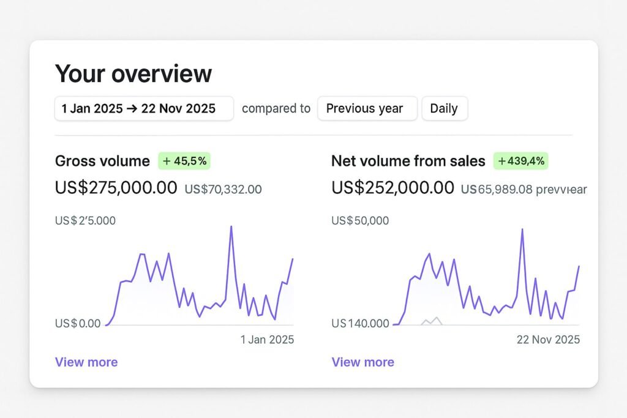The width and height of the screenshot is (627, 418).
Task: Click the 1 Jan 2025 chart axis label
Action: (267, 340)
